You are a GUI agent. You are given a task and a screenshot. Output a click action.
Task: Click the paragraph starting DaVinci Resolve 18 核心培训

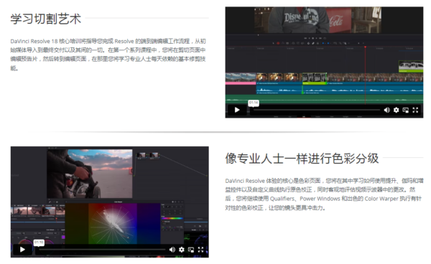[x=108, y=55]
